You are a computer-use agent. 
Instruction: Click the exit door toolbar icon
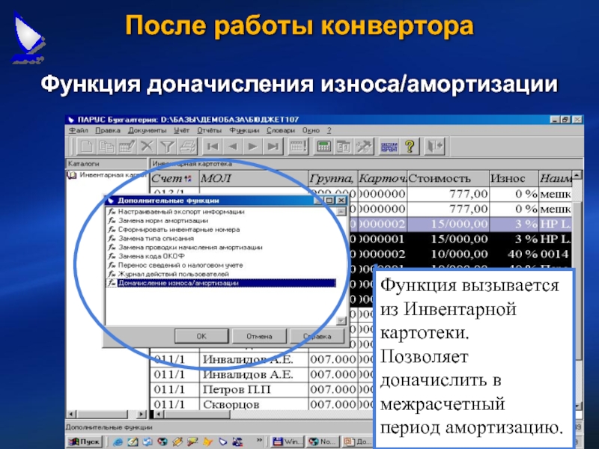coord(435,146)
